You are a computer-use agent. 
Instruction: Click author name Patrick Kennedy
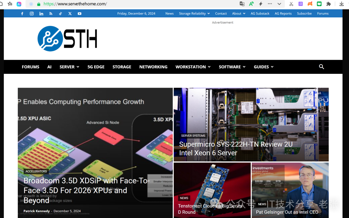click(x=37, y=211)
